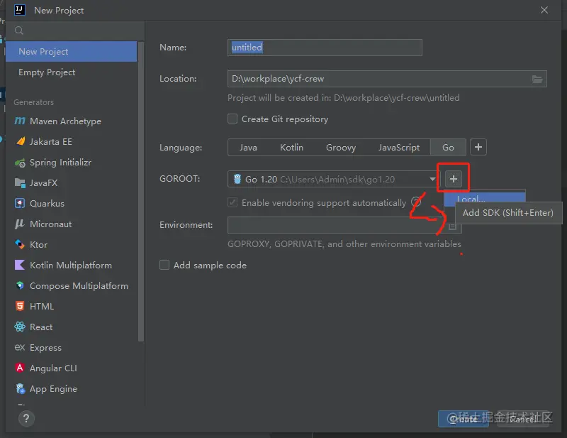Click the project Name input field
The image size is (567, 438).
(325, 48)
